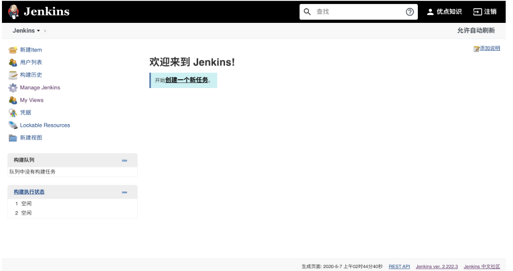Viewport: 513px width, 271px height.
Task: Click the 凭据 keys icon
Action: (13, 113)
